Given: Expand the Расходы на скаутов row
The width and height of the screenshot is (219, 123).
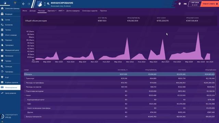Looking at the screenshot, I should [x=25, y=87].
